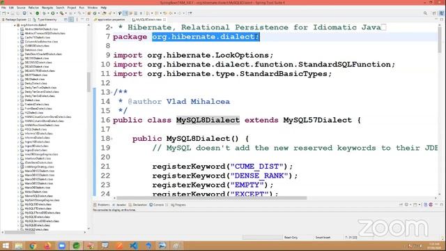Click the New file toolbar icon
Image resolution: width=446 pixels, height=251 pixels.
coord(3,13)
